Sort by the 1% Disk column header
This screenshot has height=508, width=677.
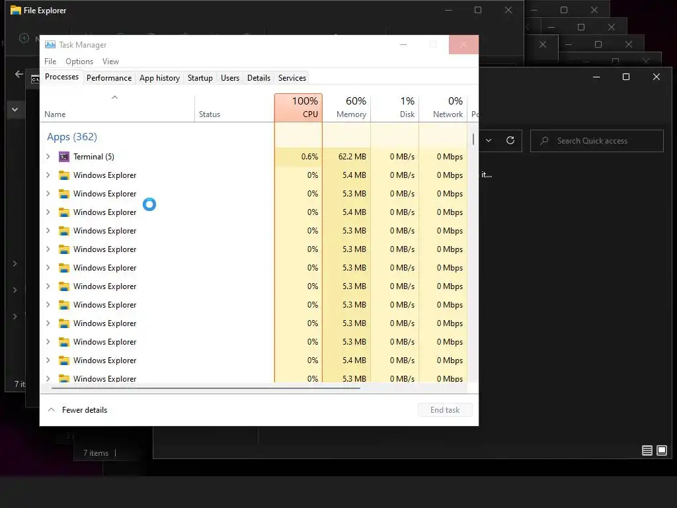coord(395,108)
